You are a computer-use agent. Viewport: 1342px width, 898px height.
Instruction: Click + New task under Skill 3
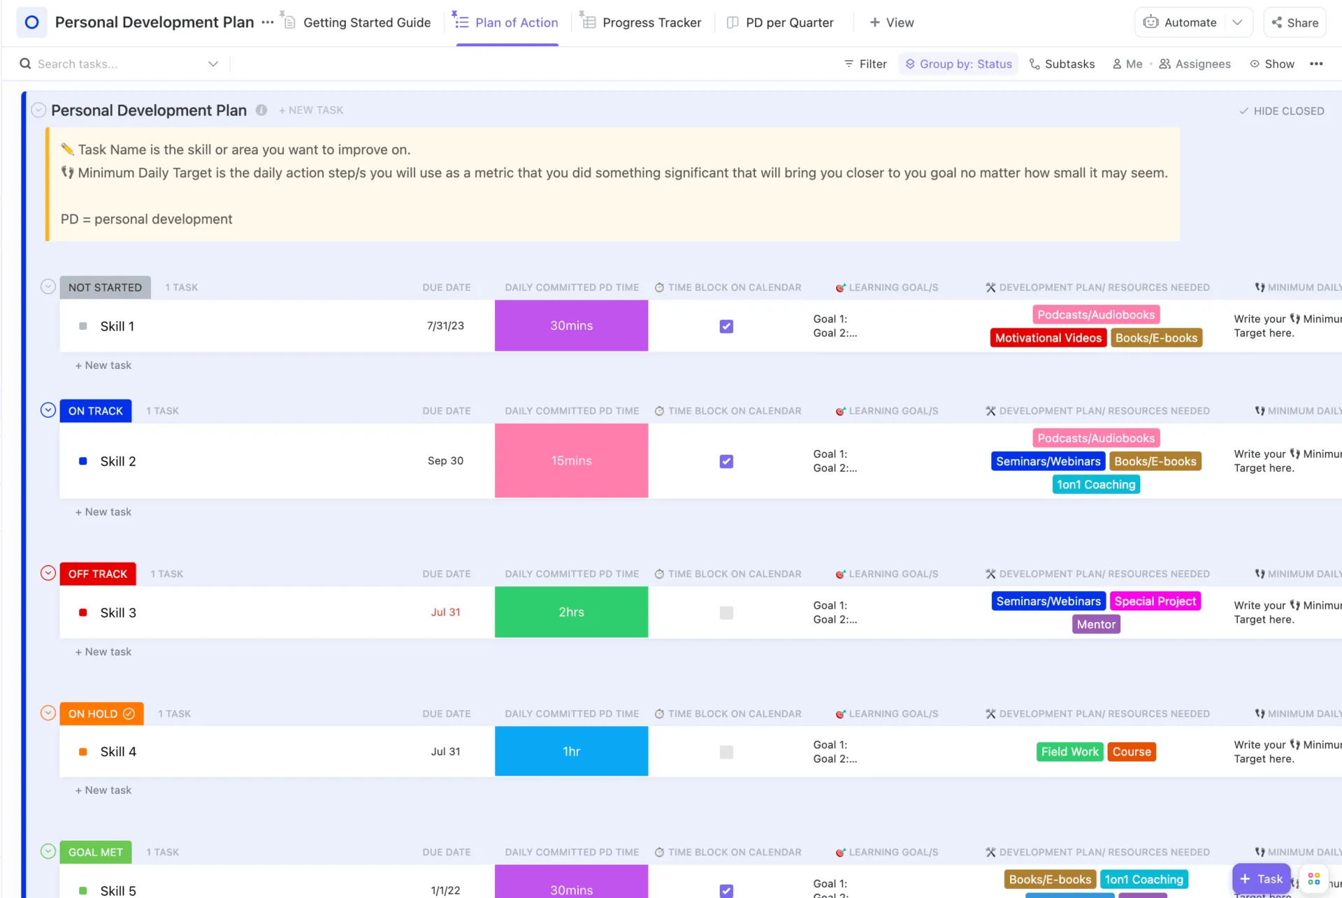103,651
